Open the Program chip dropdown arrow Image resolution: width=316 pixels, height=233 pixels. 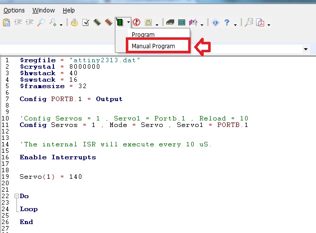click(x=128, y=22)
